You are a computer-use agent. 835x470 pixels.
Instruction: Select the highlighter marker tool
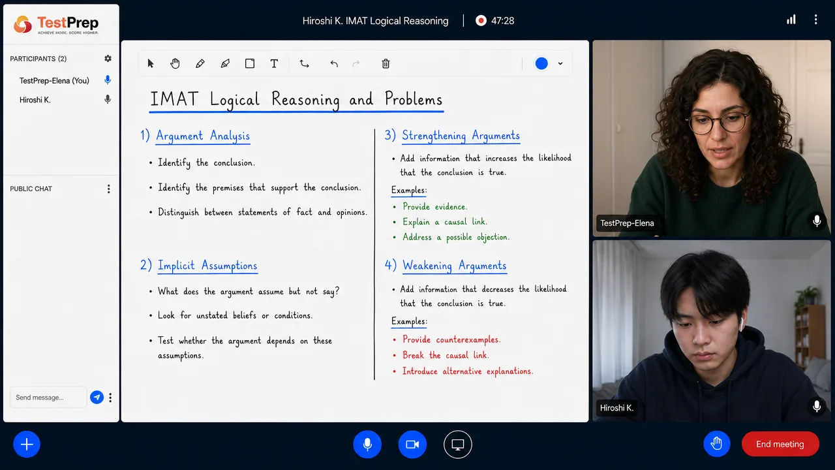pyautogui.click(x=225, y=63)
